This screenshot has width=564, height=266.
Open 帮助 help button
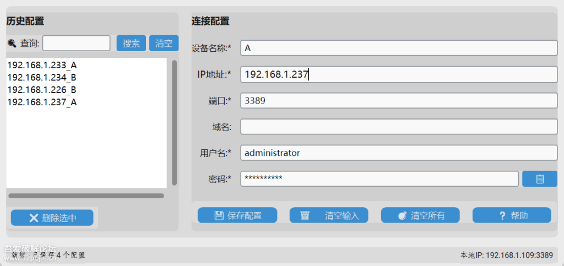pos(512,215)
